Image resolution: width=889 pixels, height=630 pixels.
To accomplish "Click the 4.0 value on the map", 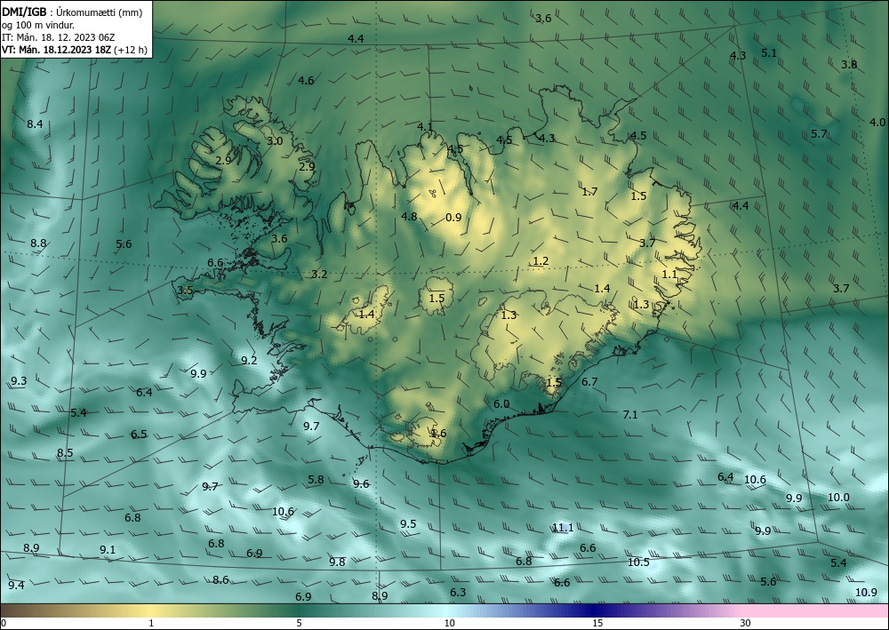I will 877,123.
